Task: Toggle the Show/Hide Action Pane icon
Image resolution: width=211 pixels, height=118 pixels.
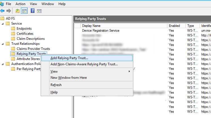Action: [39, 11]
